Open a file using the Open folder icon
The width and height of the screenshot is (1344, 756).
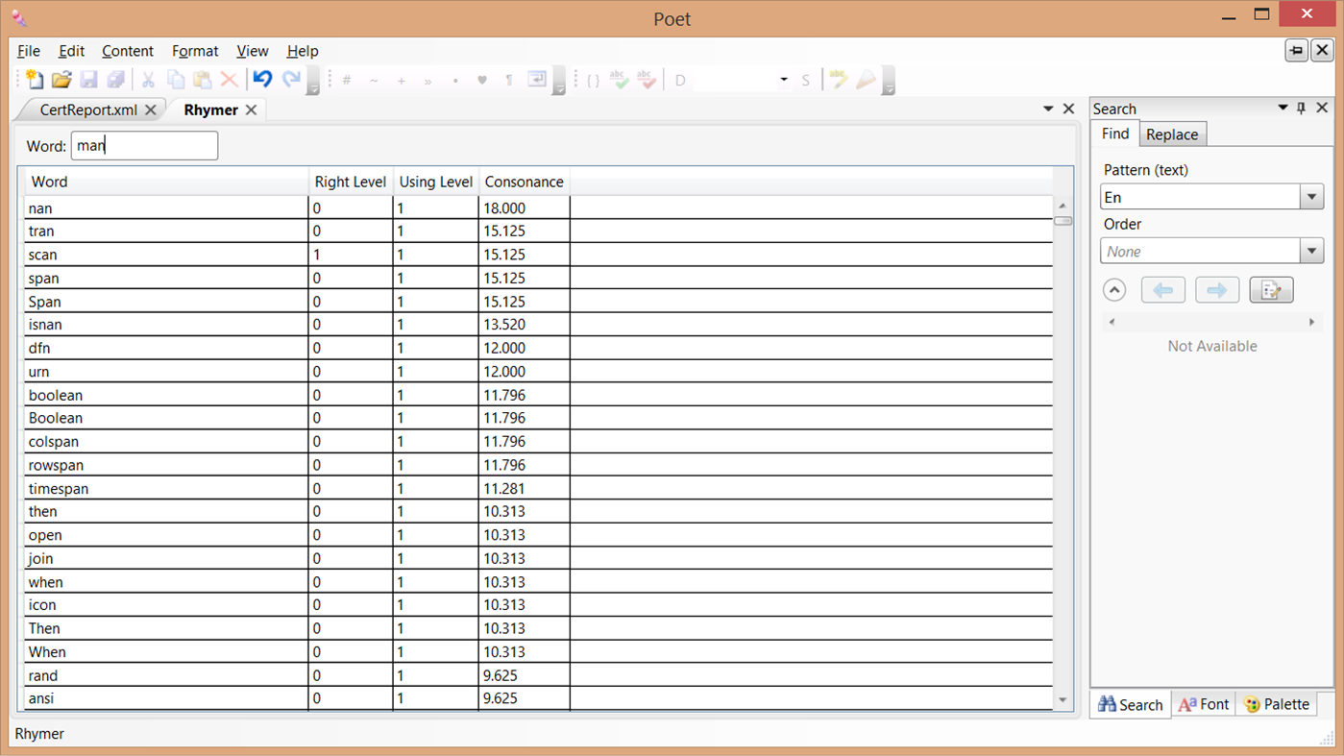[x=61, y=80]
